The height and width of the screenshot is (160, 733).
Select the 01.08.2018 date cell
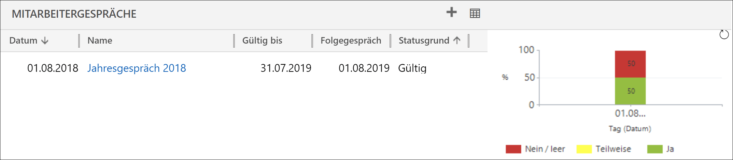pyautogui.click(x=53, y=68)
